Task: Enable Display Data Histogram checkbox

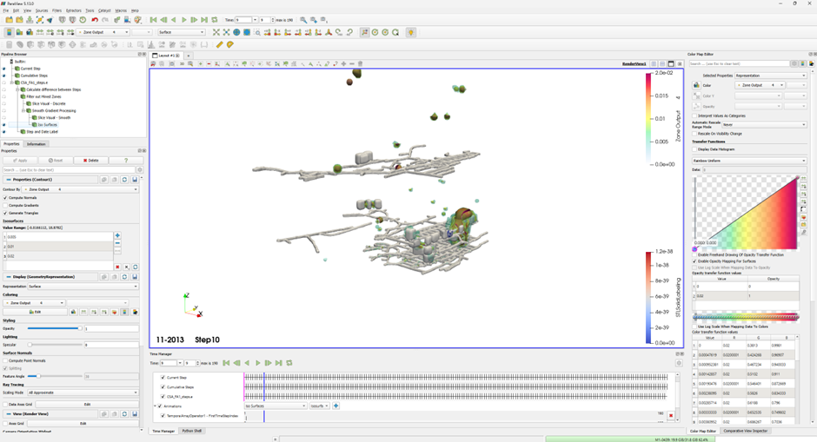Action: [694, 149]
